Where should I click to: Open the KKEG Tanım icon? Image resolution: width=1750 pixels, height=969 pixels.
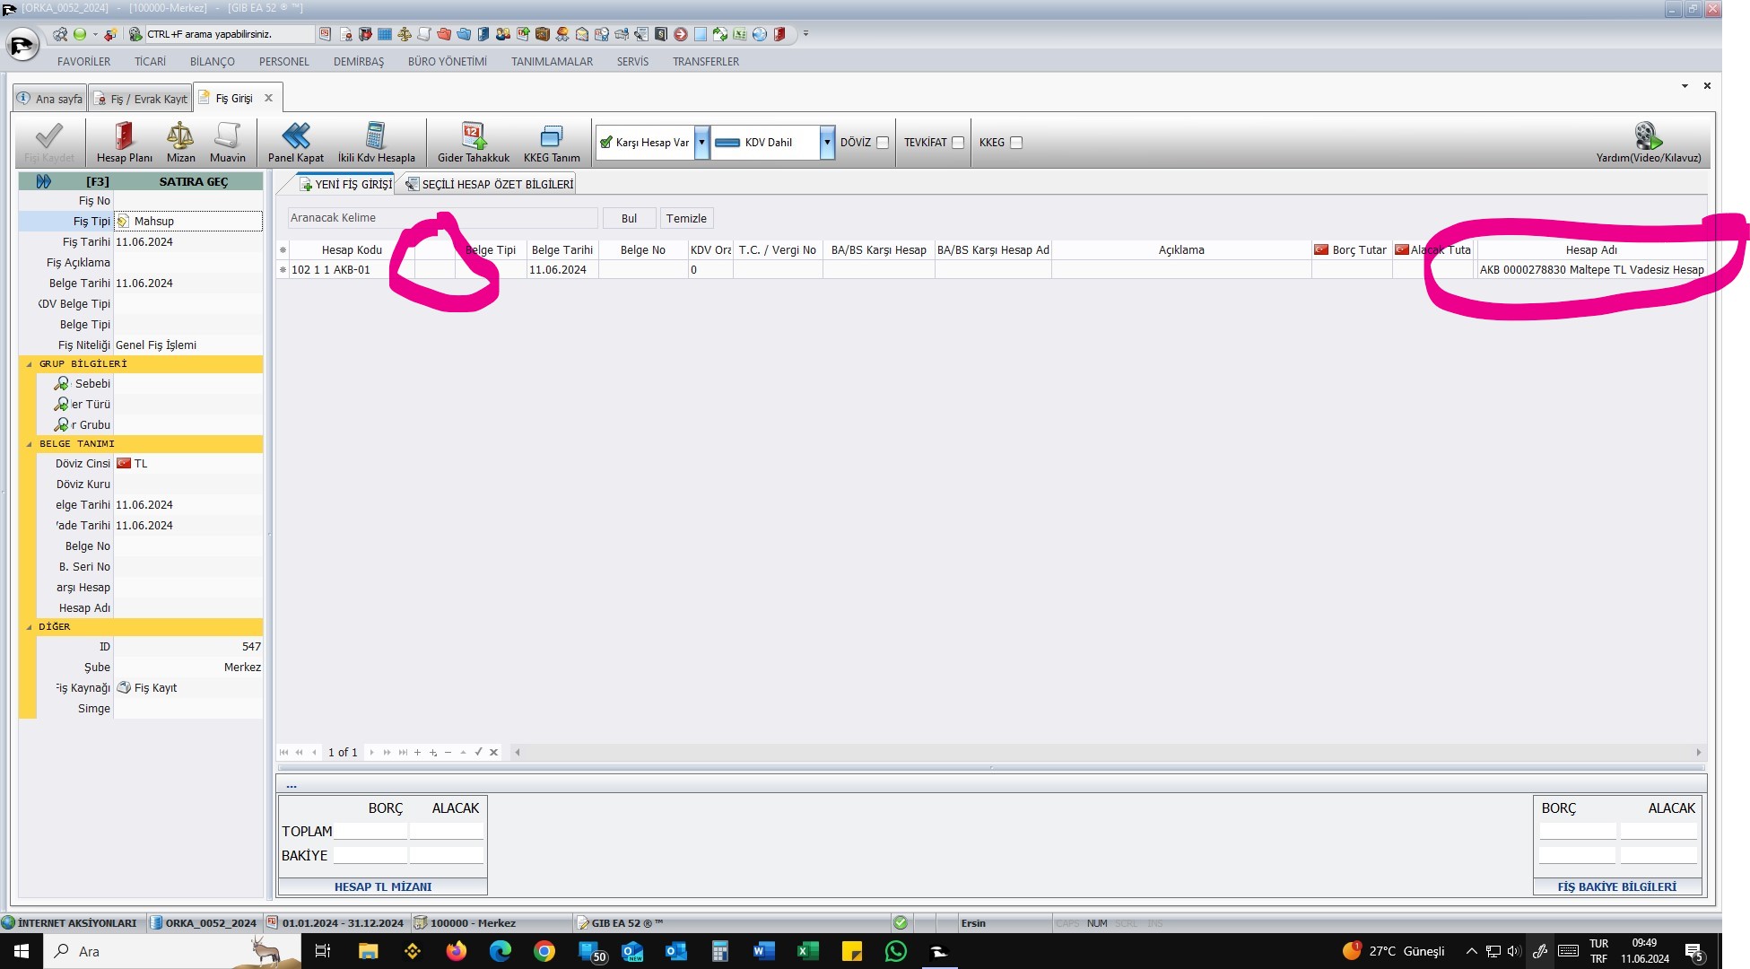pos(551,136)
